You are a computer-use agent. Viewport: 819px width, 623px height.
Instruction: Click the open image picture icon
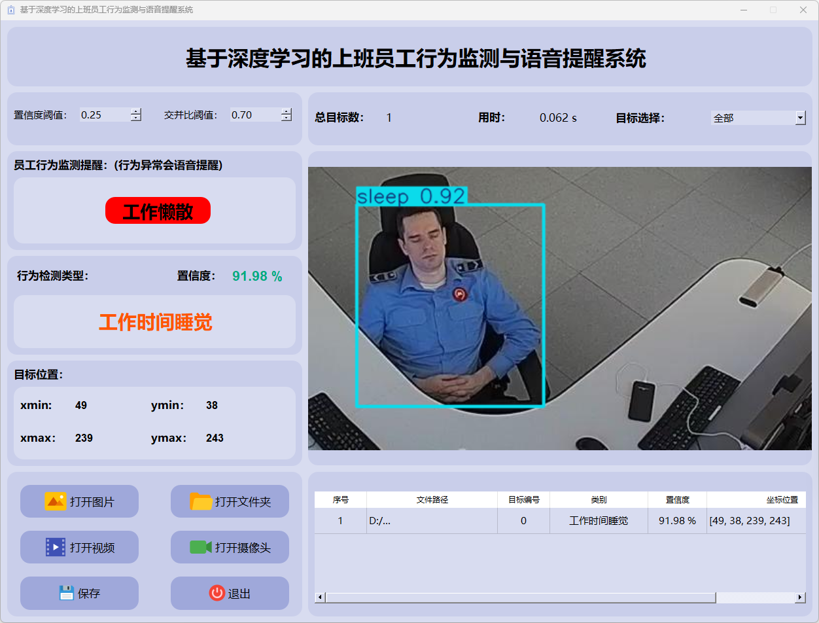56,501
